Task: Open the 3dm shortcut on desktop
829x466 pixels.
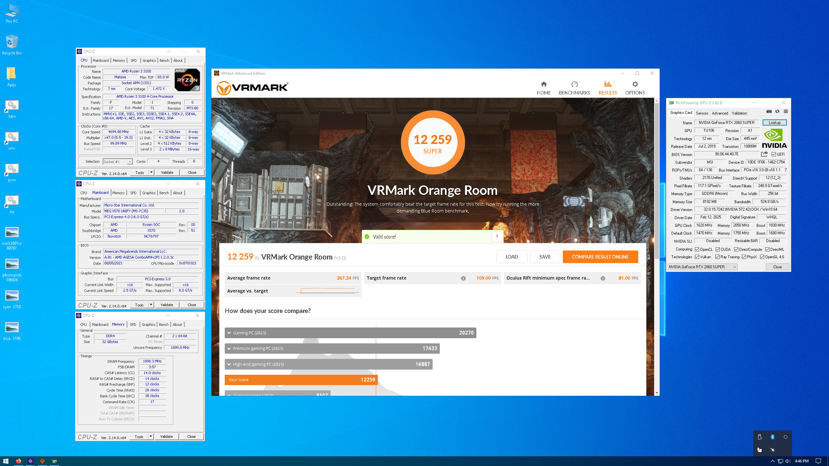Action: click(12, 109)
